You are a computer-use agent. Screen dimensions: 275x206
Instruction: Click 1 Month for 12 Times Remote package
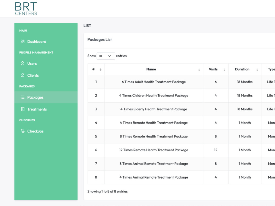pyautogui.click(x=245, y=150)
